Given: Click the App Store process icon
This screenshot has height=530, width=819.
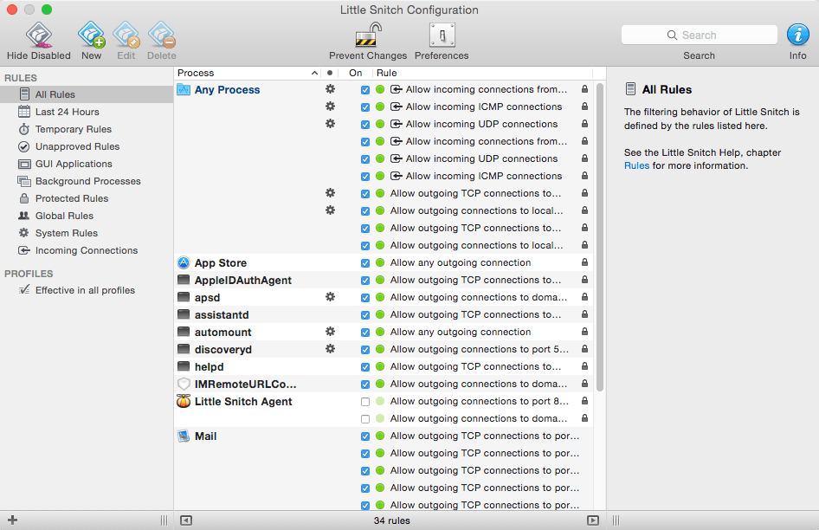Looking at the screenshot, I should tap(184, 262).
